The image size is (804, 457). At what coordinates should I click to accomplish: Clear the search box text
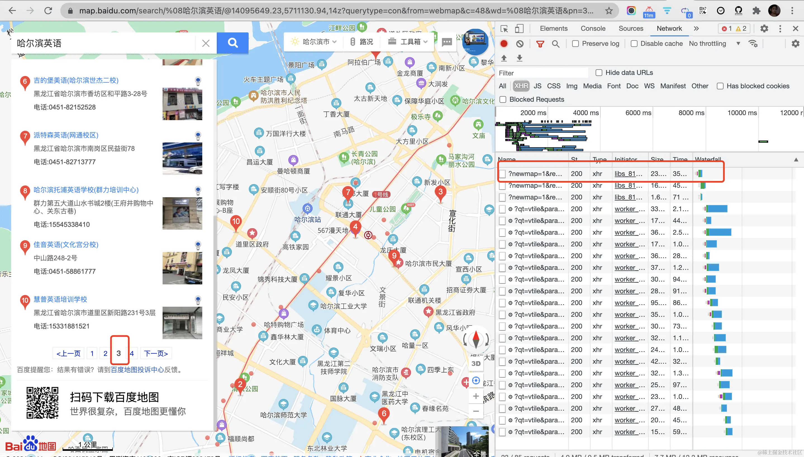click(206, 43)
